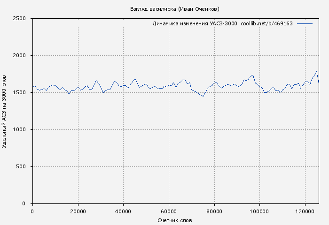
Task: Click the legend text "Динамика изменения УАСЗ-3000"
Action: point(195,23)
